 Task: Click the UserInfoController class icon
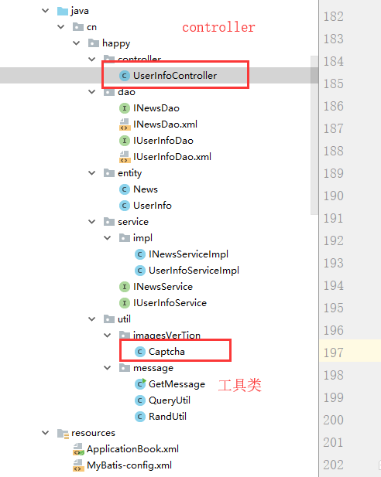point(124,76)
